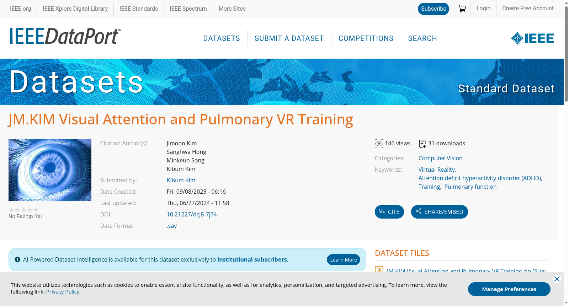
Task: Open IEEE Xplore Digital Library link
Action: [x=75, y=9]
